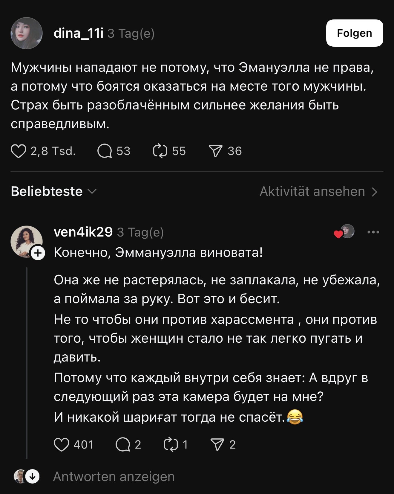Share ven4ik29's reply
The width and height of the screenshot is (394, 494).
(217, 445)
